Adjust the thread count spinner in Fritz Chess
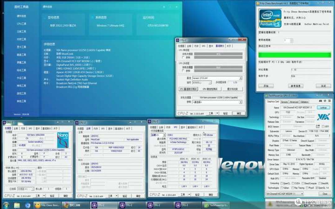 [292, 40]
